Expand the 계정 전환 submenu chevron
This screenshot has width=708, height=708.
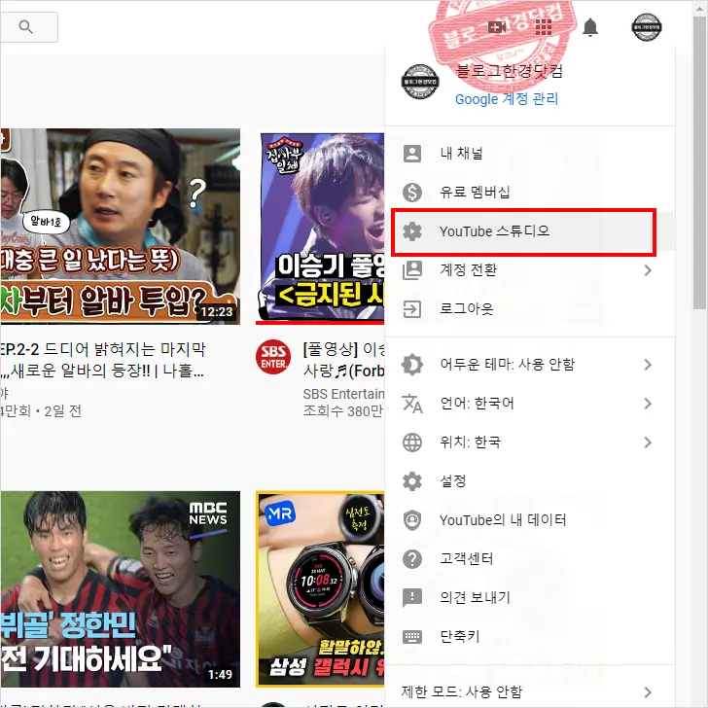(648, 270)
